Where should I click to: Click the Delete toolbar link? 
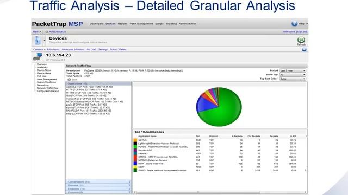[x=123, y=49]
